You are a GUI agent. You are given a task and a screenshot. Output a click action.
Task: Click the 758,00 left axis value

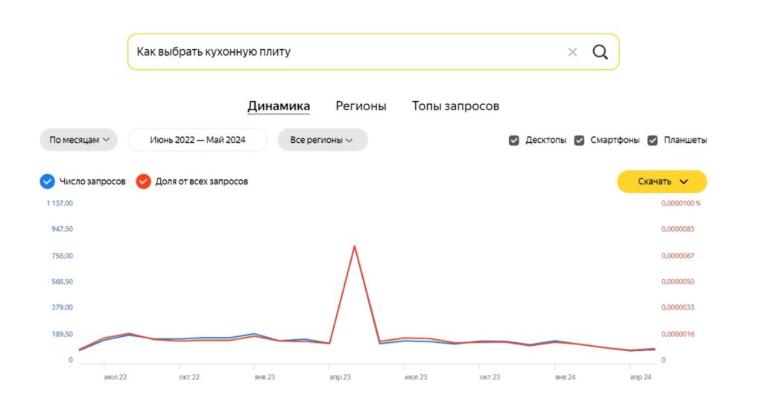coord(63,256)
